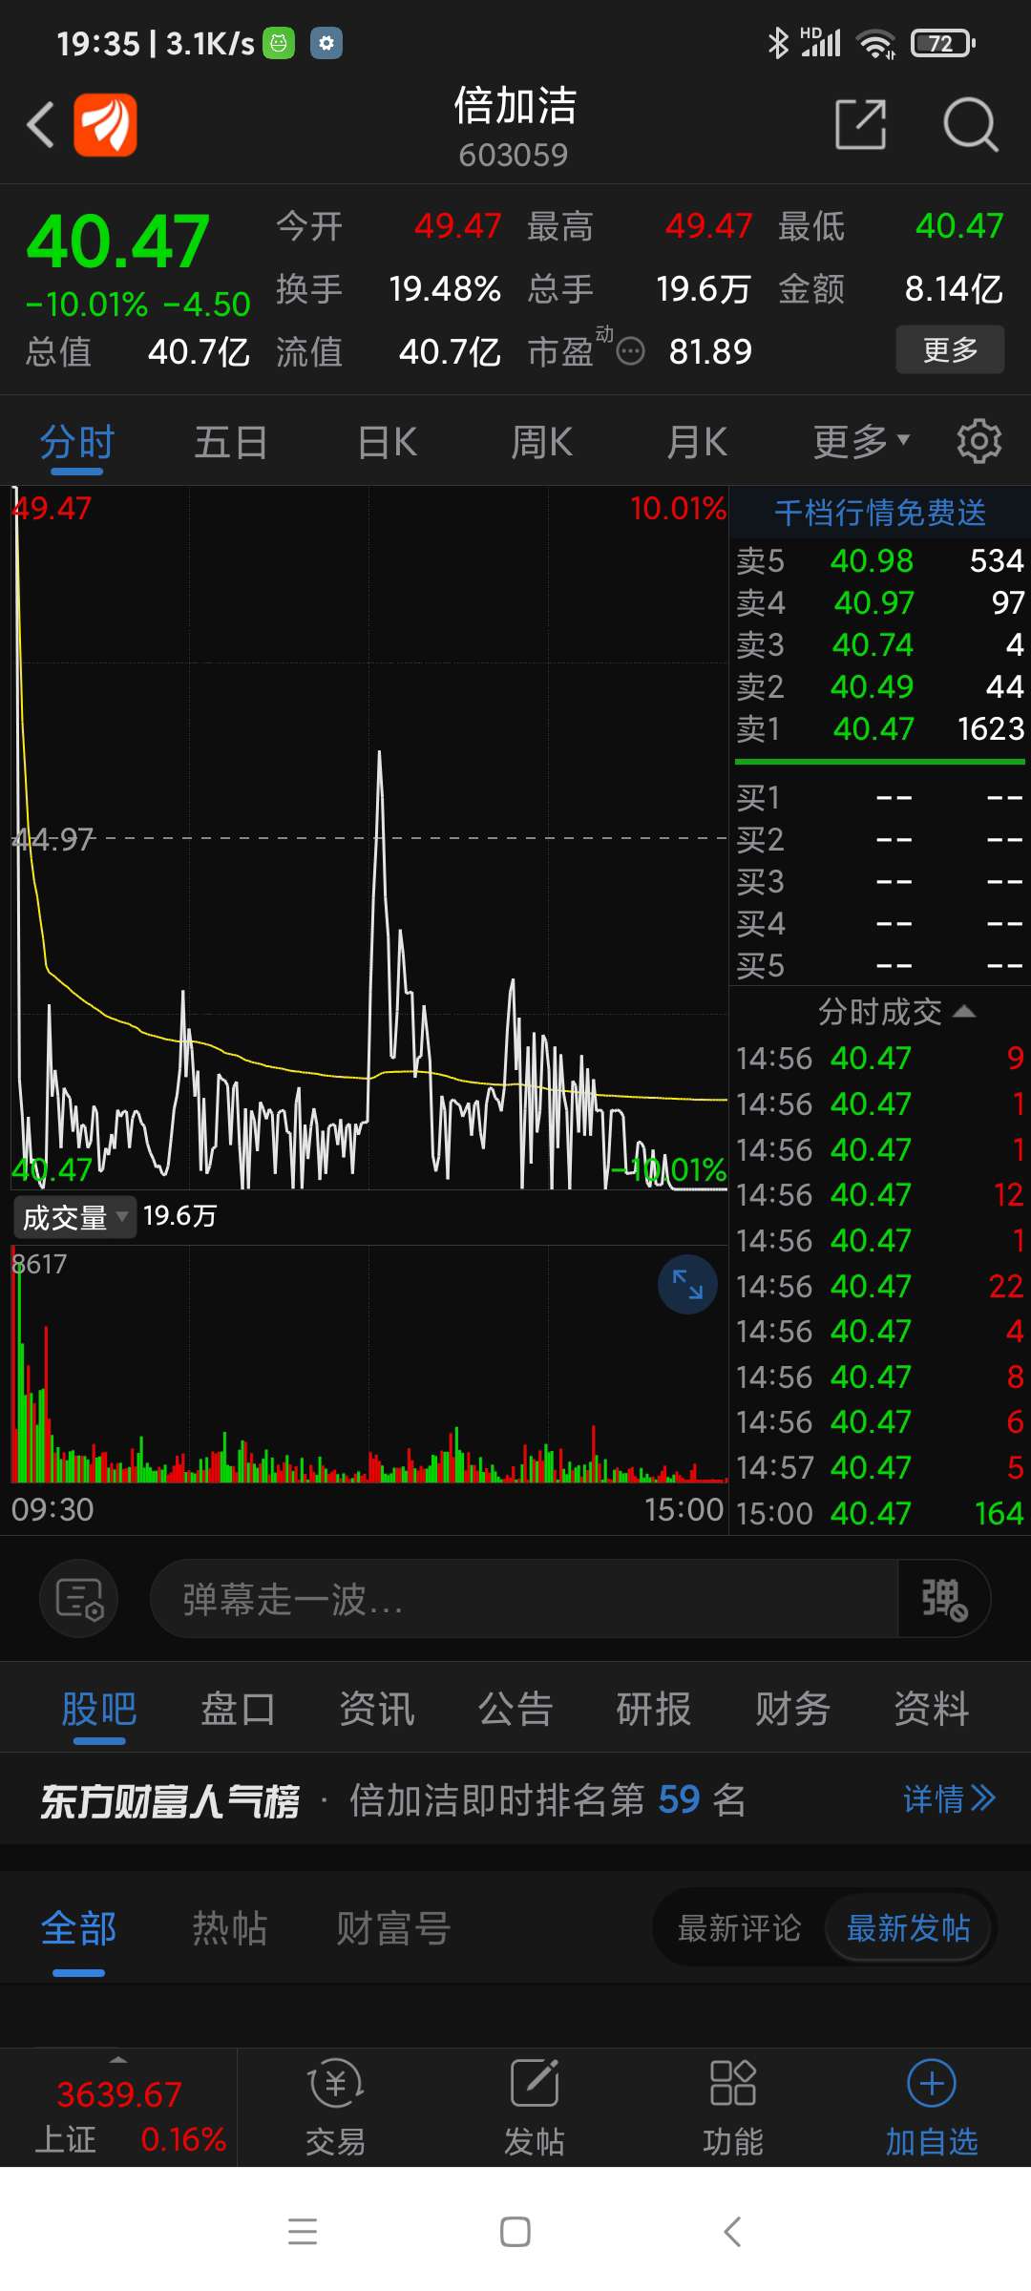Select the 全部 posts filter
This screenshot has height=2291, width=1031.
[x=78, y=1928]
